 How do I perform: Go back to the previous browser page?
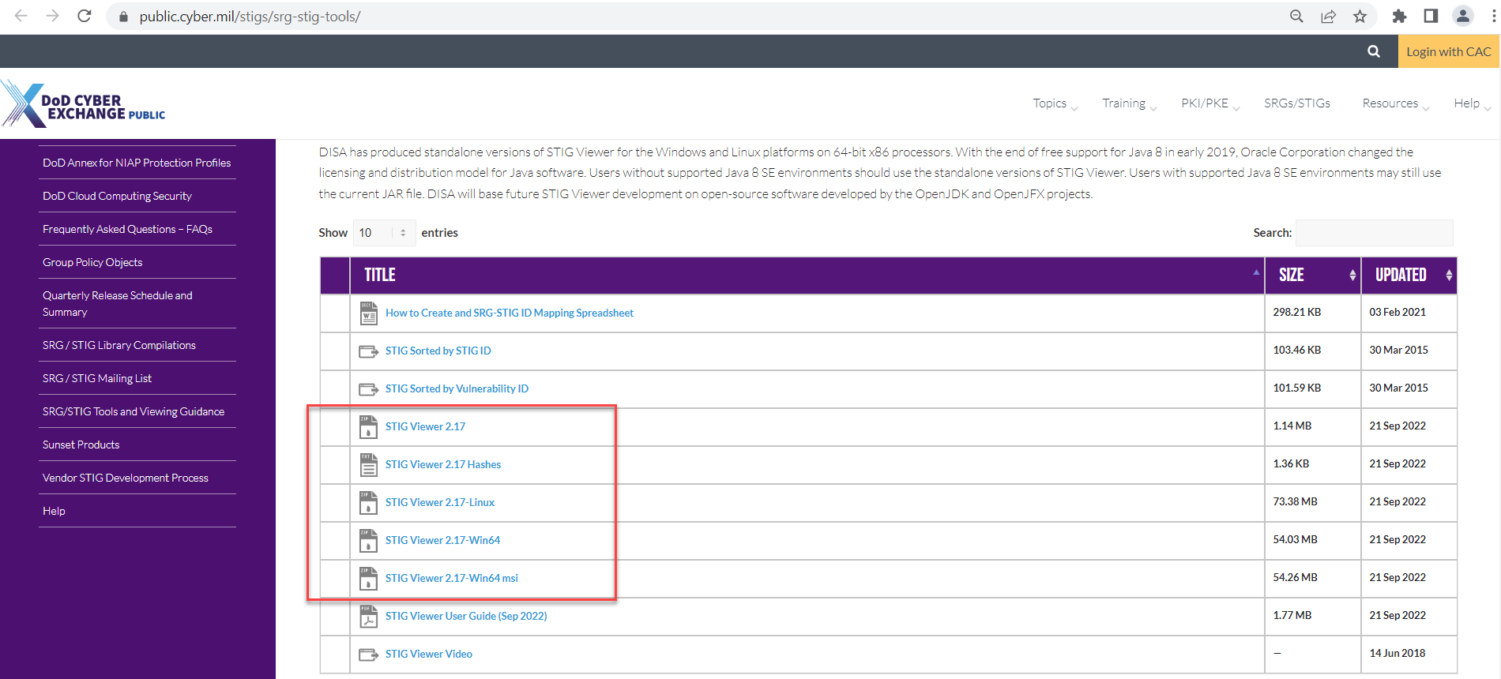coord(21,16)
